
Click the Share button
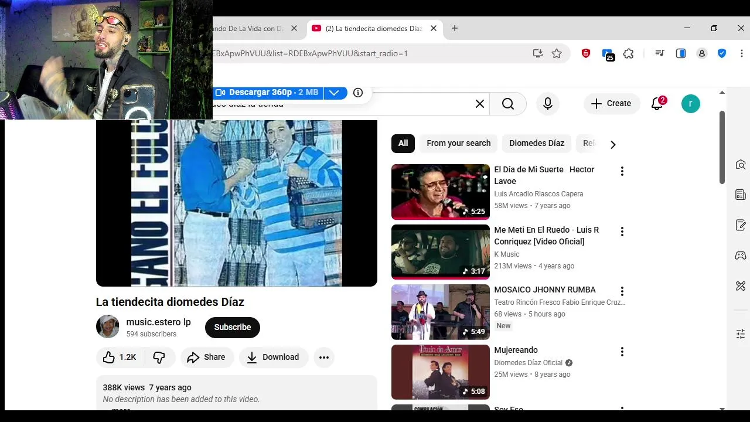[207, 358]
